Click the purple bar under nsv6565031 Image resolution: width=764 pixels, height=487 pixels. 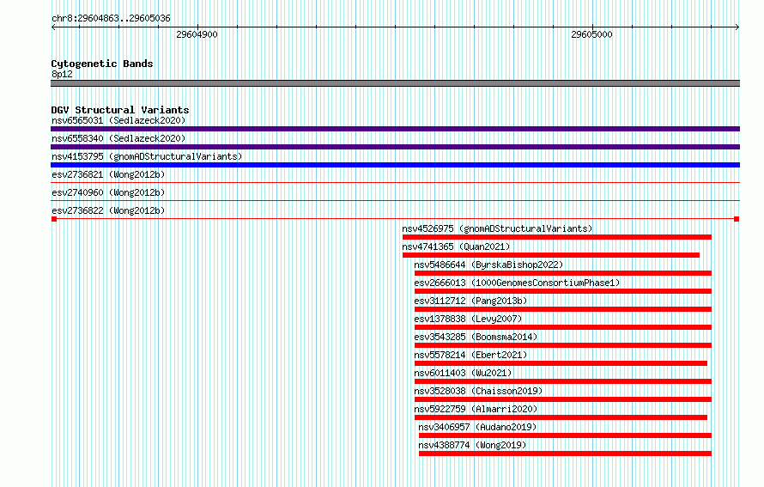tap(395, 129)
